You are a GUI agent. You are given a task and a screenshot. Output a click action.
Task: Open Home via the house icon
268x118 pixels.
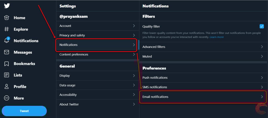(x=7, y=18)
